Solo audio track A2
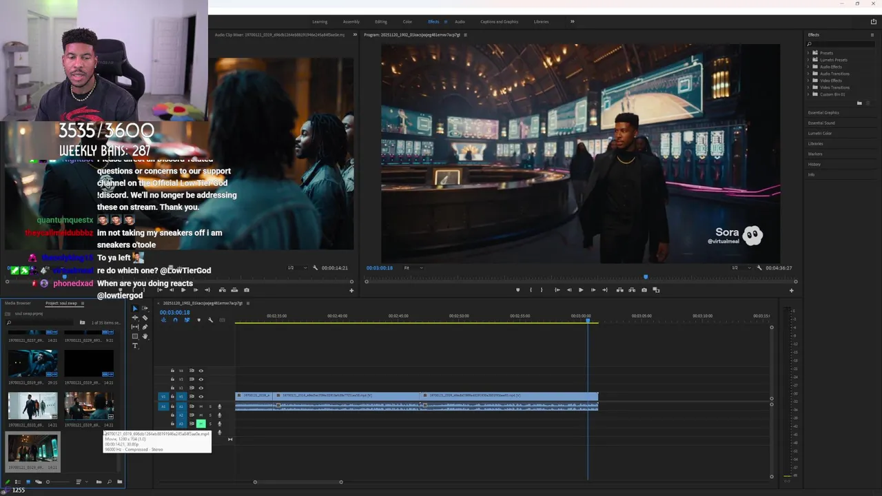The image size is (882, 496). [x=210, y=415]
